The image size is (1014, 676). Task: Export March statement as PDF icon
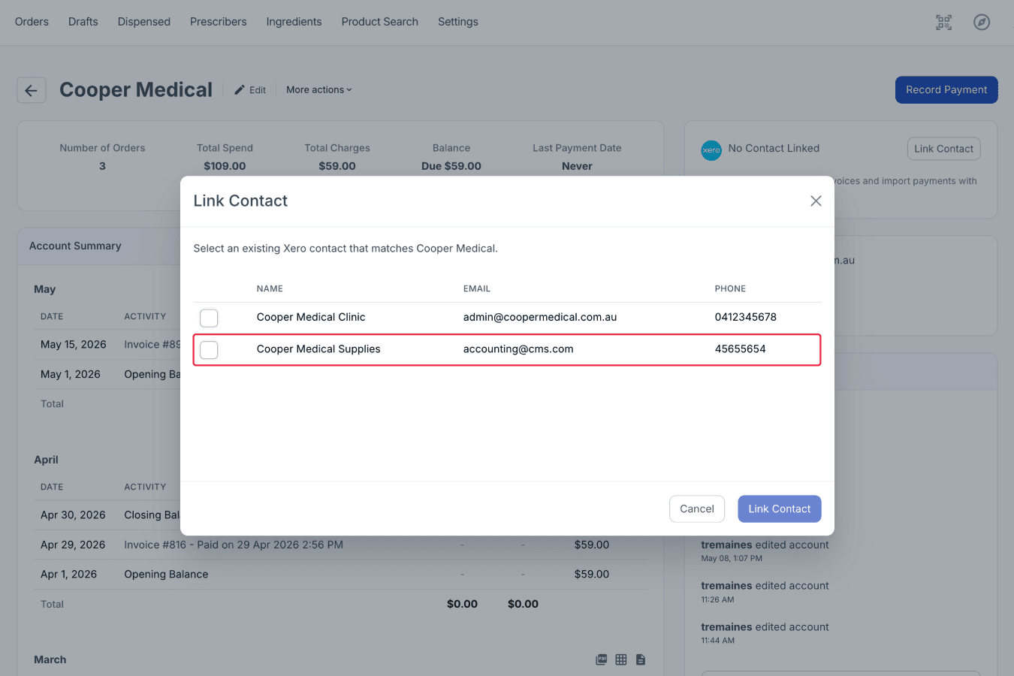click(601, 659)
